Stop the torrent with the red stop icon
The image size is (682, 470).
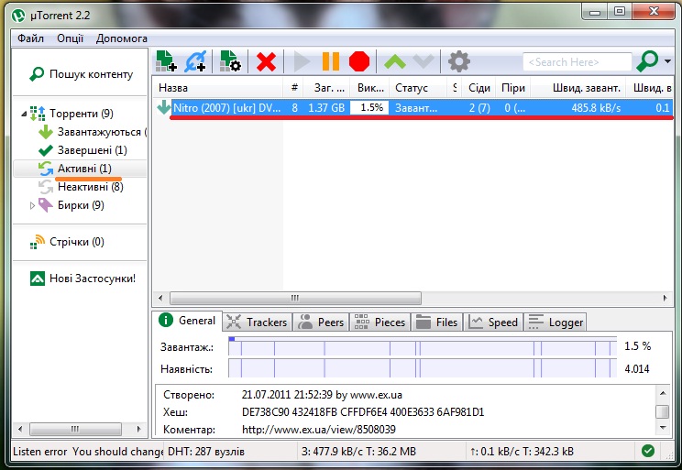coord(359,61)
